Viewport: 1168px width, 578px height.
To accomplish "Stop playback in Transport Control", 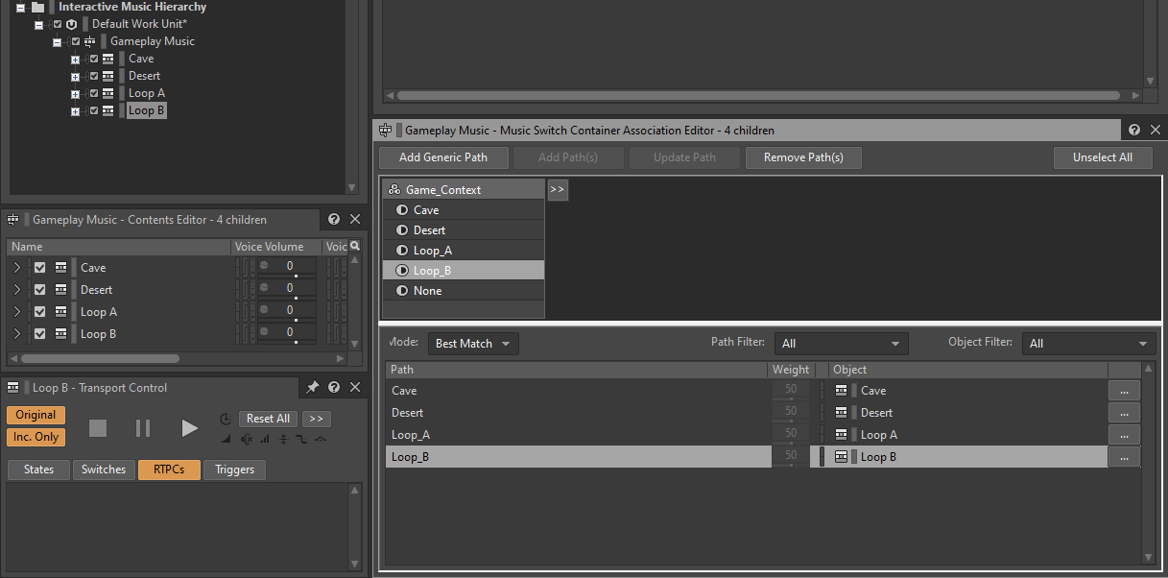I will coord(97,428).
